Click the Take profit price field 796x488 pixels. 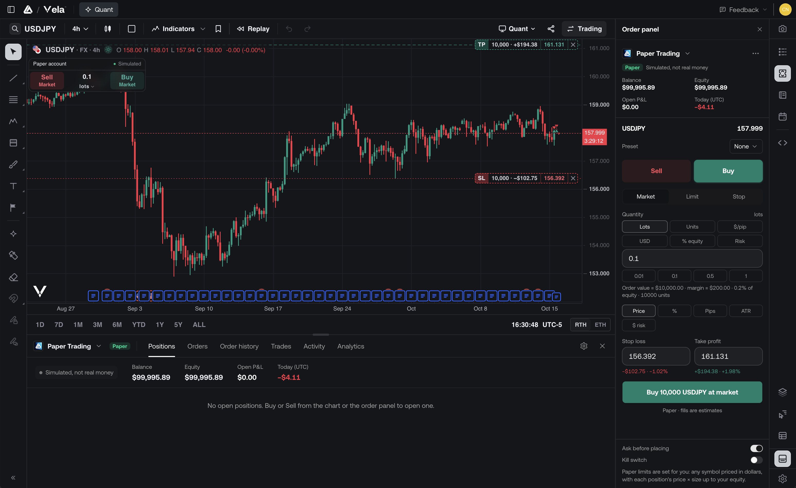[x=728, y=356]
